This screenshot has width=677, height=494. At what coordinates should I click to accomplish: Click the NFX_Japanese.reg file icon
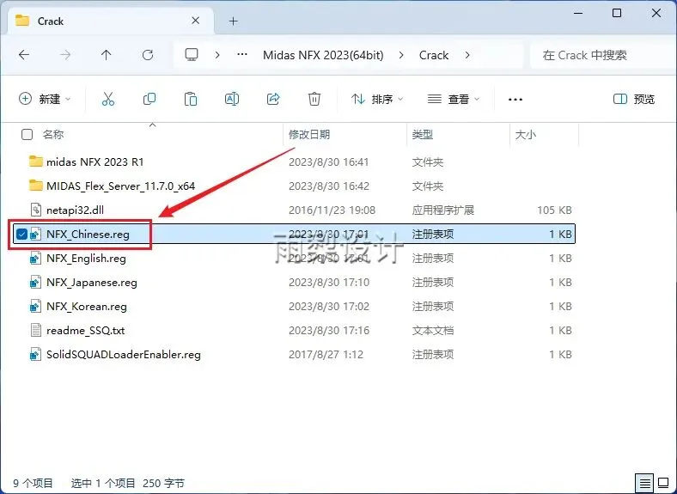pos(35,283)
